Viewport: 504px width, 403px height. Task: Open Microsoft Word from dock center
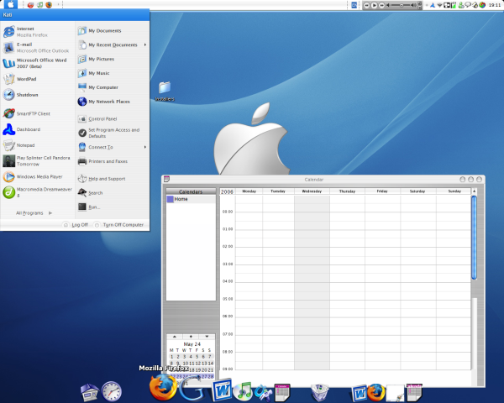(x=222, y=390)
